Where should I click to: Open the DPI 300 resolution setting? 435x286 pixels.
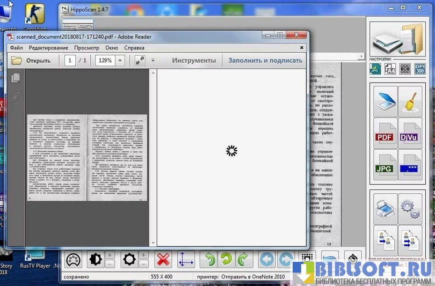(x=420, y=68)
